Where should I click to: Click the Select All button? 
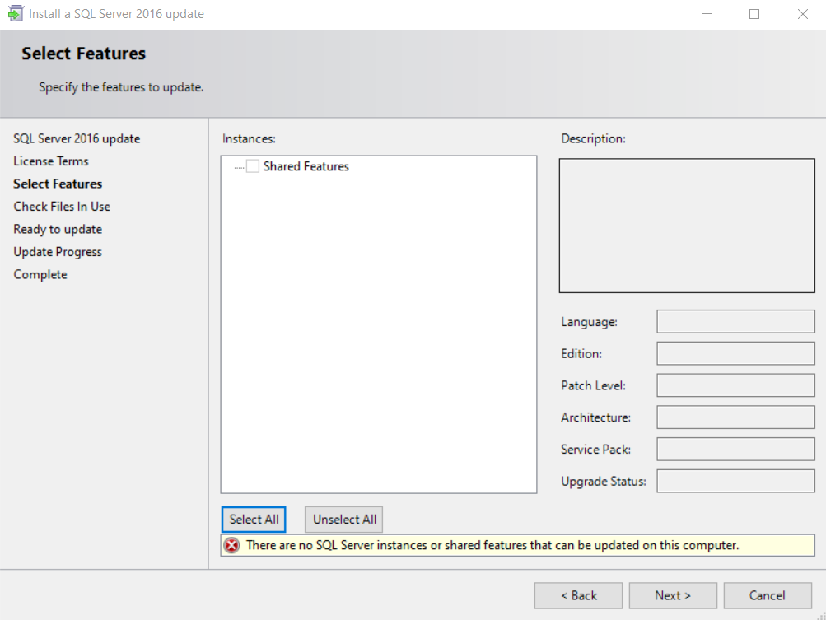pyautogui.click(x=254, y=520)
